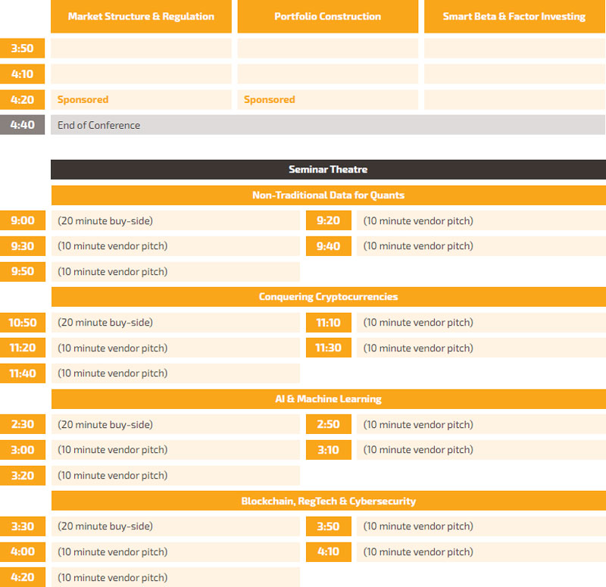Click the vendor pitch at 4:10 in Blockchain
Image resolution: width=606 pixels, height=587 pixels.
481,552
